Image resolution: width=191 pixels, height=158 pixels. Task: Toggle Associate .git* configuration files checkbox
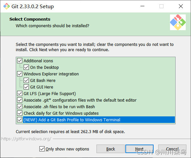point(20,100)
